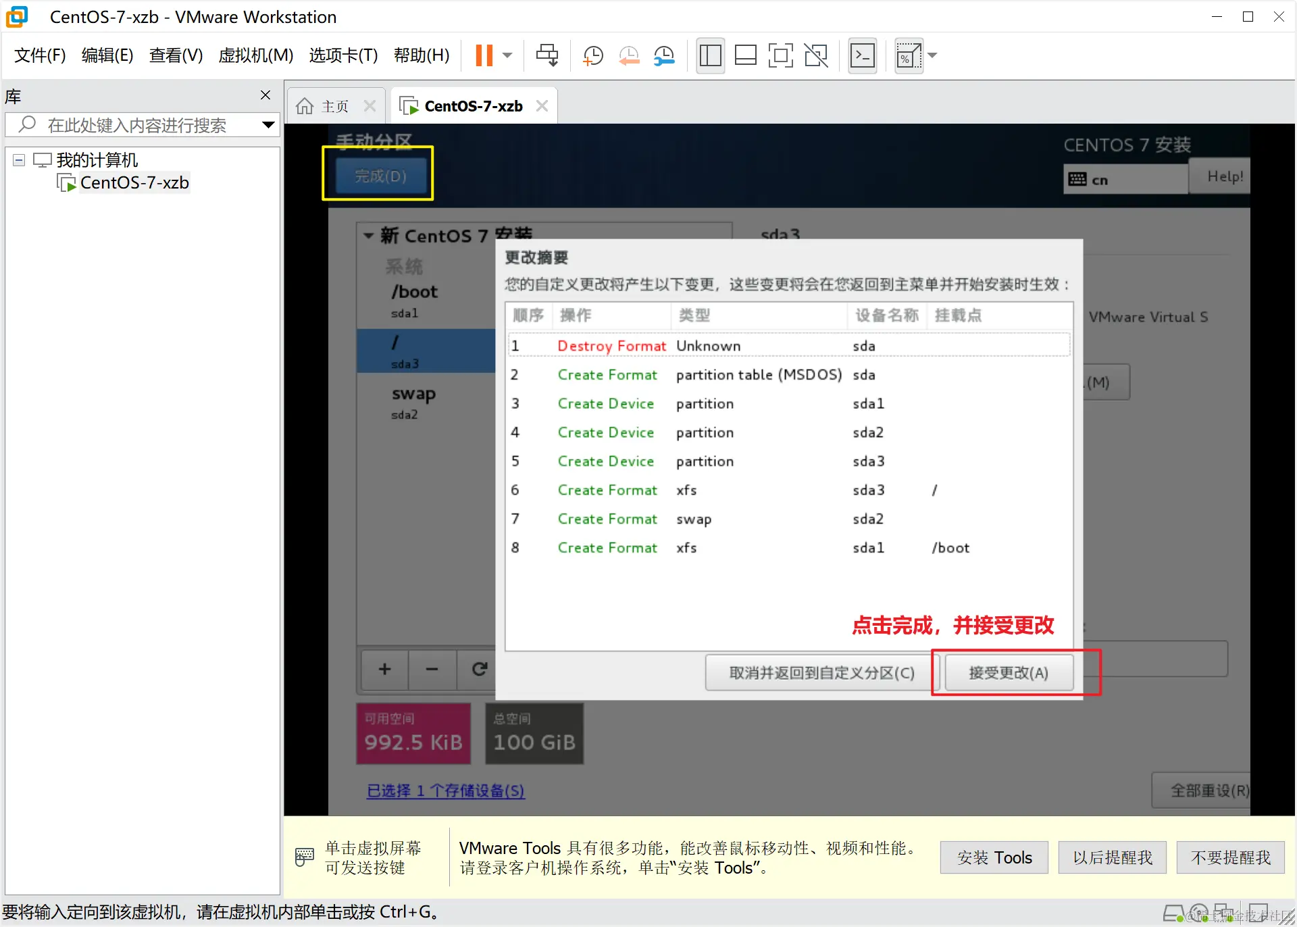Click the 总空间 100 GiB indicator
Image resolution: width=1297 pixels, height=927 pixels.
(534, 734)
